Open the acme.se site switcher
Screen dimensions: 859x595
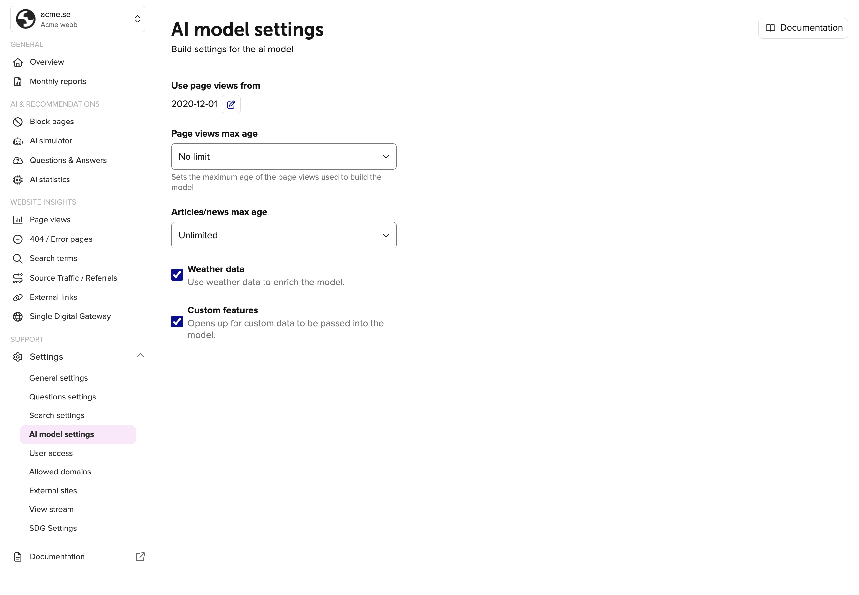click(x=78, y=19)
